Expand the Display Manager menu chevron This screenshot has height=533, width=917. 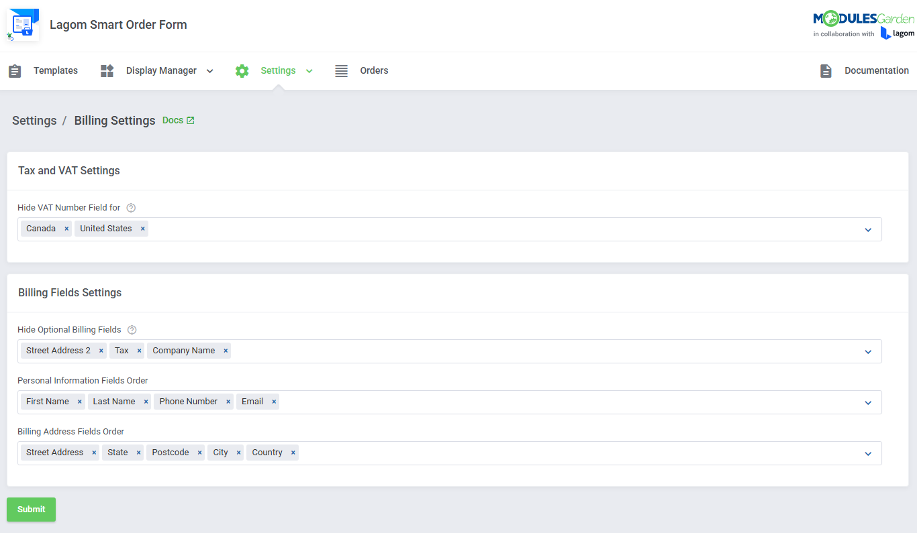[209, 71]
